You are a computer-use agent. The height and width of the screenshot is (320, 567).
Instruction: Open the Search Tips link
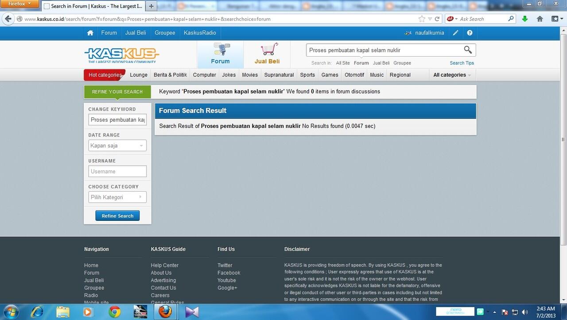[x=462, y=63]
